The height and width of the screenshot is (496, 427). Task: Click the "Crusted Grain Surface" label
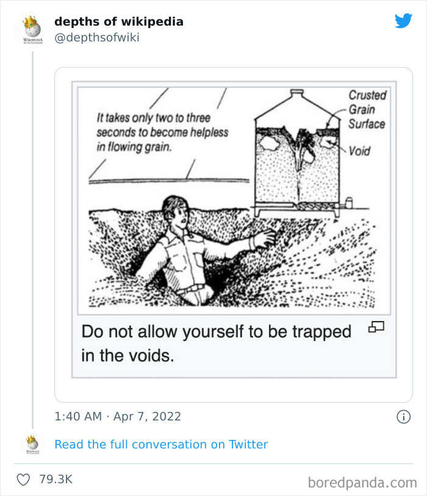367,110
